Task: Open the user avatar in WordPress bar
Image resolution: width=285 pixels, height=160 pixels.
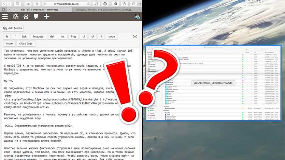Action: [137, 17]
